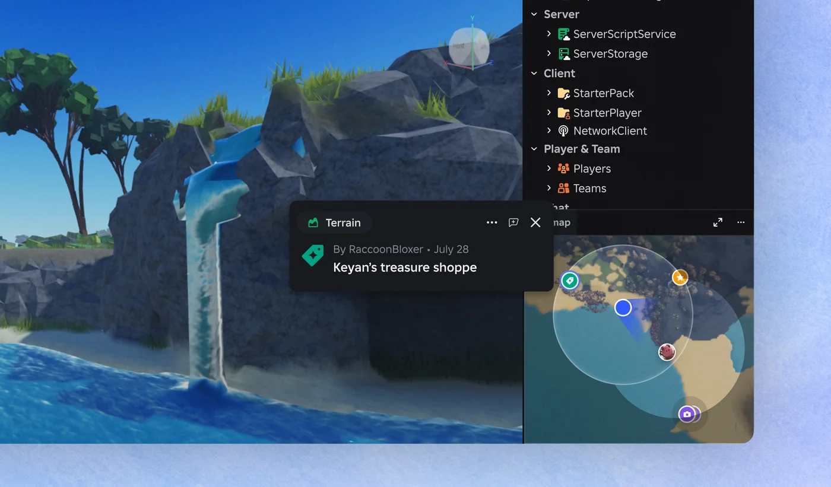Expand ServerStorage node

pos(549,53)
